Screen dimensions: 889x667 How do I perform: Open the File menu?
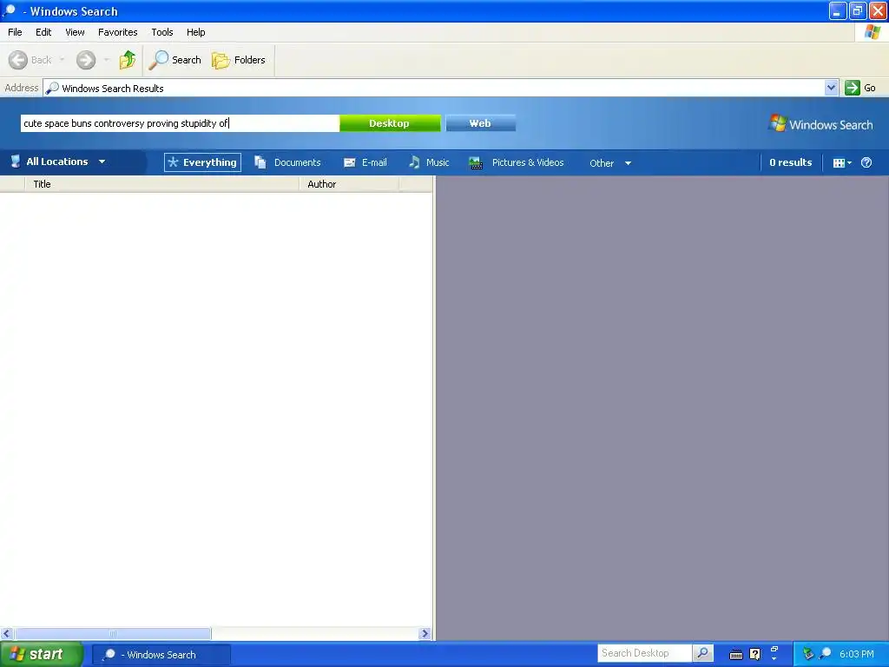tap(16, 32)
